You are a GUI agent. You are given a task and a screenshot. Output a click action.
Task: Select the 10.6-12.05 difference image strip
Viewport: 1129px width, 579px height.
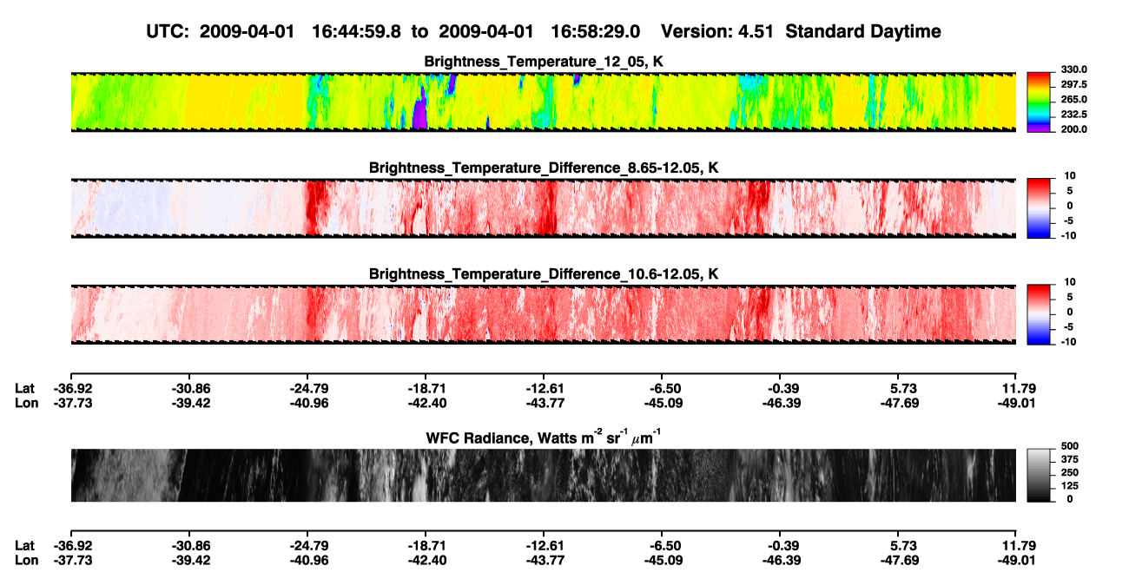544,314
